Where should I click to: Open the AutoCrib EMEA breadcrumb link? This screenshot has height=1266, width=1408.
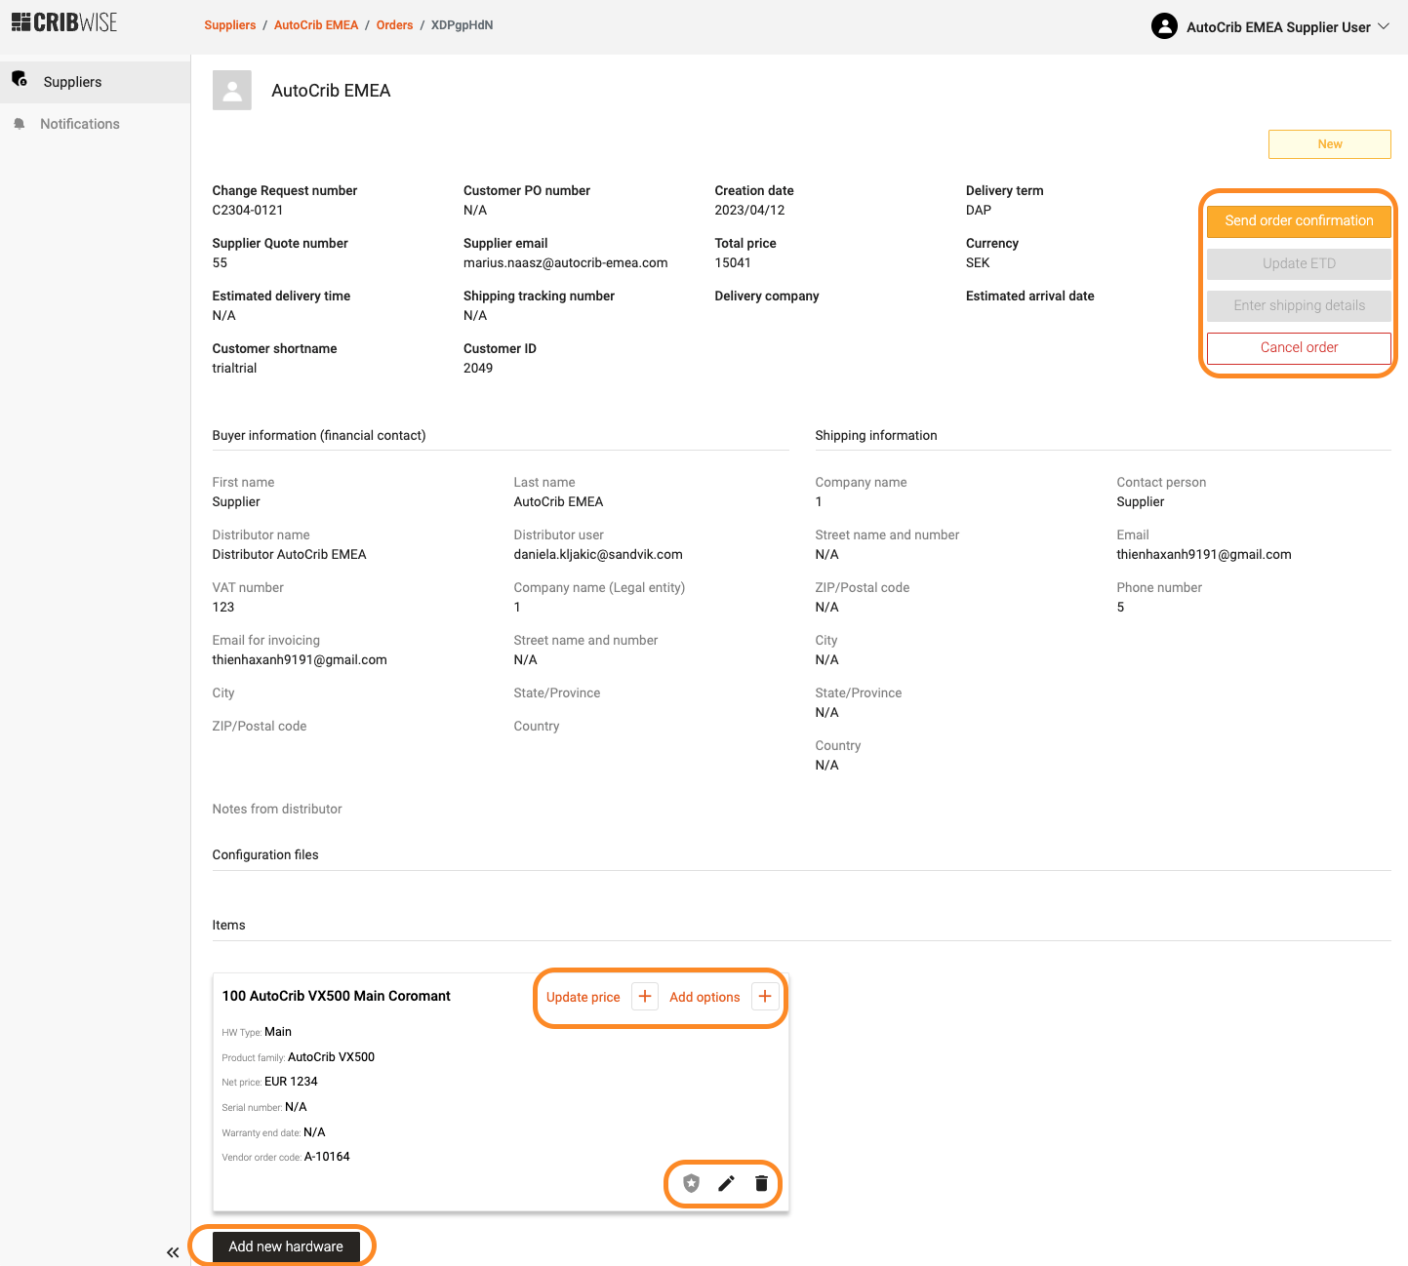316,25
